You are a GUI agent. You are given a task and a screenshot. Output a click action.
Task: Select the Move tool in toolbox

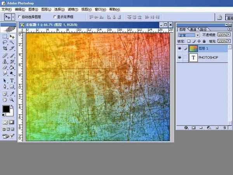[x=12, y=36]
